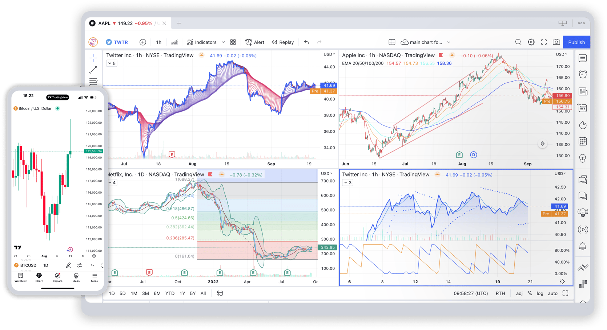
Task: Open symbol search with the magnifier icon
Action: pos(518,42)
